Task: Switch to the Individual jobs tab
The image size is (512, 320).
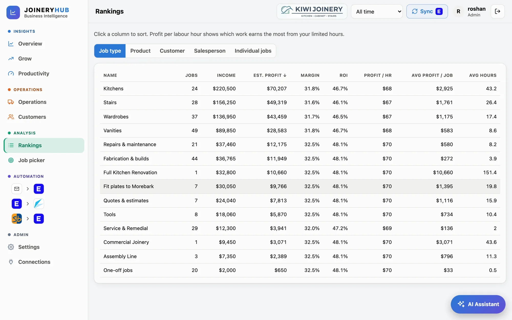Action: [253, 51]
